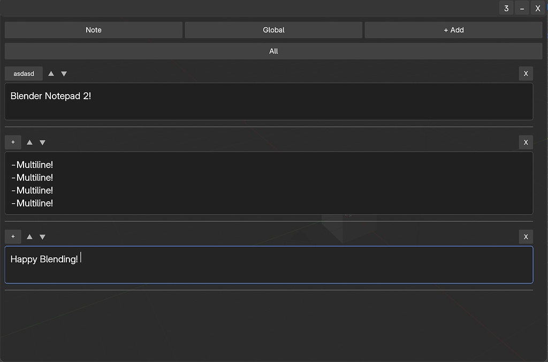Viewport: 548px width, 362px height.
Task: Focus the Multiline text field
Action: point(269,183)
